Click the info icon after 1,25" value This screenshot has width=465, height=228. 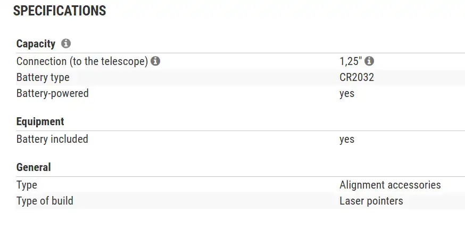pyautogui.click(x=369, y=61)
